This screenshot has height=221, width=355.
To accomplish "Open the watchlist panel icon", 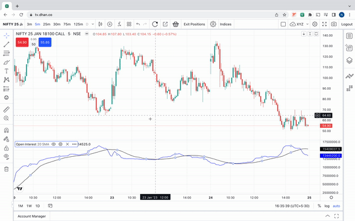I will [349, 36].
